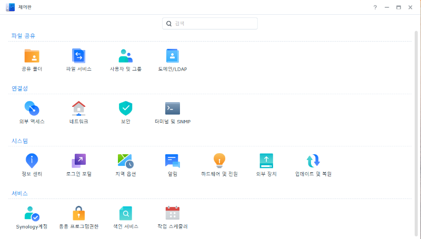Image resolution: width=421 pixels, height=239 pixels.
Task: Open the 도메인/LDAP icon
Action: (173, 56)
